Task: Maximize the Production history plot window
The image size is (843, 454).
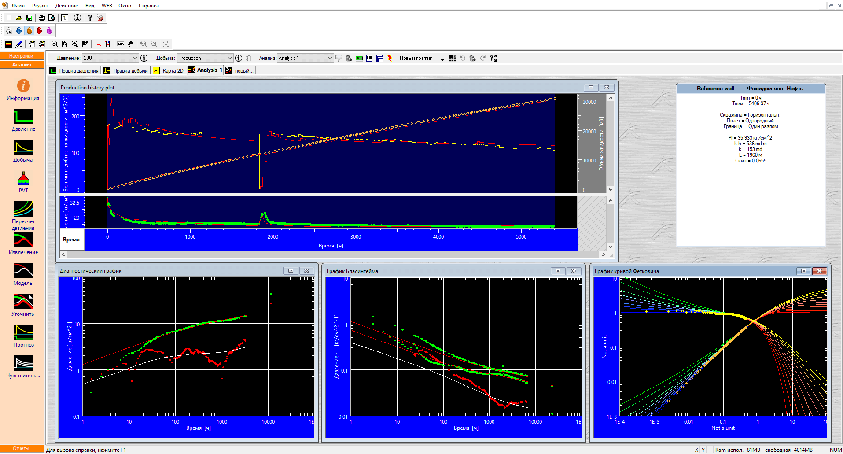Action: pos(591,87)
